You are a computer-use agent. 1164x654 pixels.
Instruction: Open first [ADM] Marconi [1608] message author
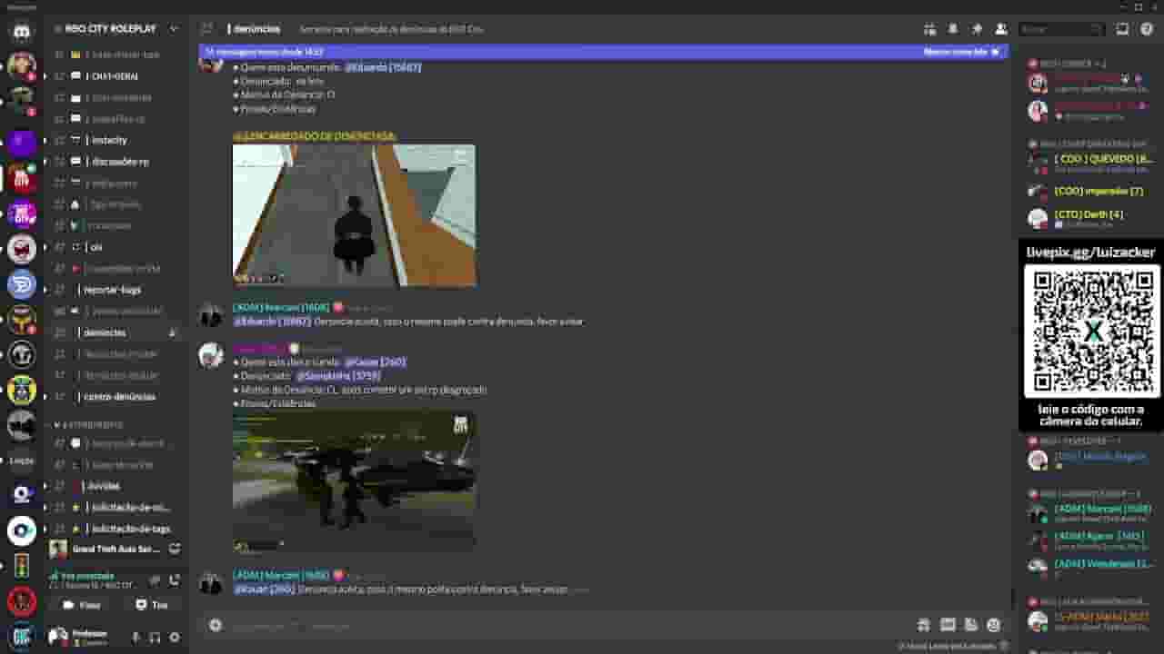click(x=281, y=307)
